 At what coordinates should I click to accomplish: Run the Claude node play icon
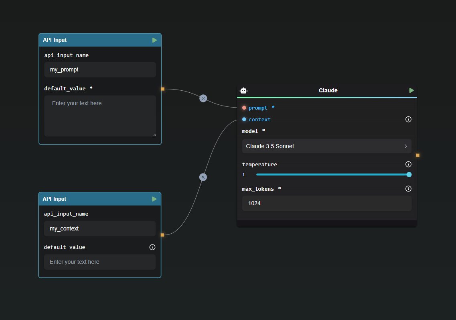click(411, 91)
